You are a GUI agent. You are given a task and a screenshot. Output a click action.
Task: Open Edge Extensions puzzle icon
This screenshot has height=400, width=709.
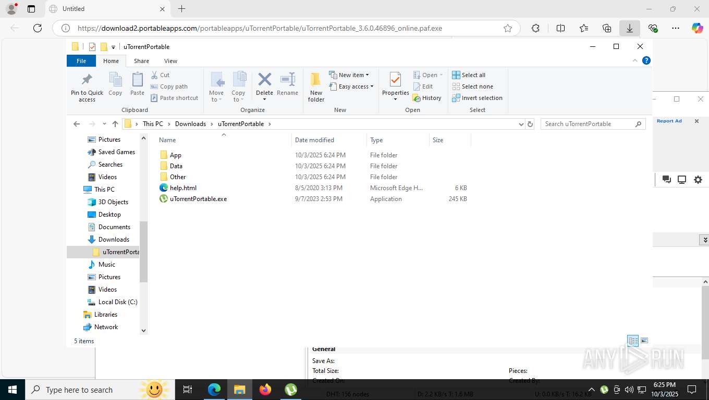pos(535,28)
